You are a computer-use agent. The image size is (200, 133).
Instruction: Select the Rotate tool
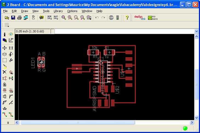(11, 54)
